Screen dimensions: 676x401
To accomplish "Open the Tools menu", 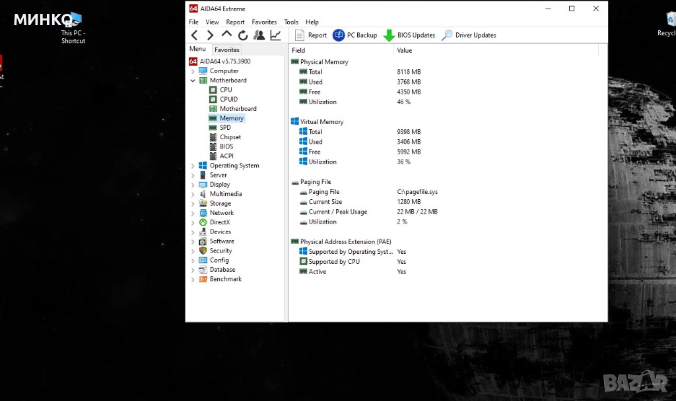I will pos(291,22).
